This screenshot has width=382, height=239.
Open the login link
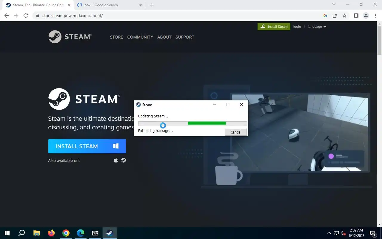[x=297, y=27]
